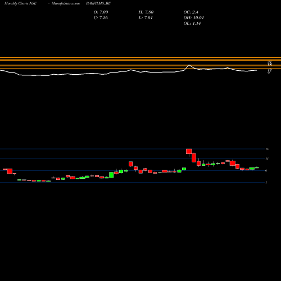This screenshot has width=281, height=281.
Task: Click the peak of the white indicator line
Action: coord(189,65)
